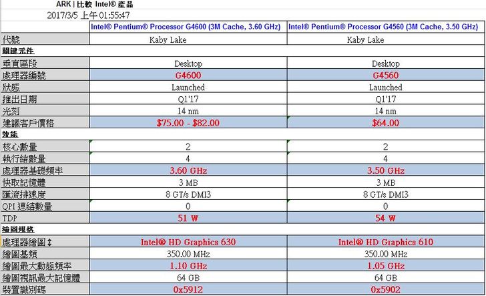Image resolution: width=486 pixels, height=296 pixels.
Task: Click the 3.50 GHz base frequency cell
Action: point(386,170)
